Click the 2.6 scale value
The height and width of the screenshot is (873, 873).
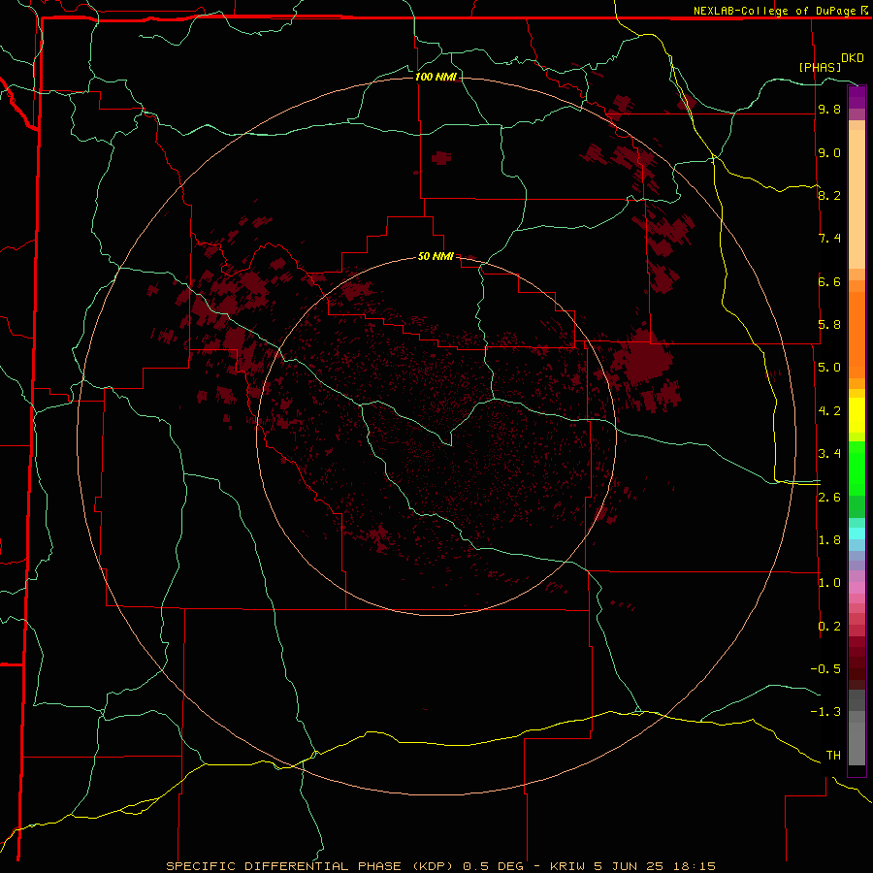[x=829, y=498]
